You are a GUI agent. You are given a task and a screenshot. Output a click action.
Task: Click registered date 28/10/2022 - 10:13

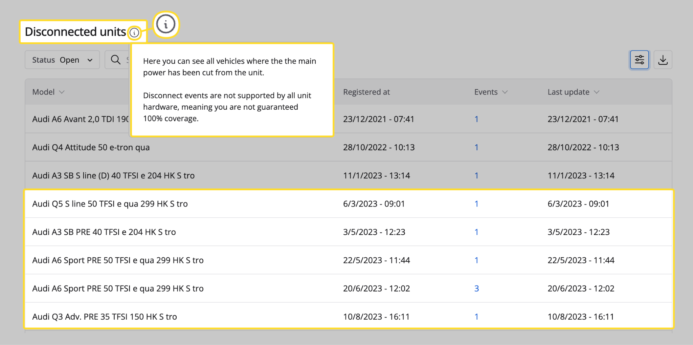pos(379,147)
